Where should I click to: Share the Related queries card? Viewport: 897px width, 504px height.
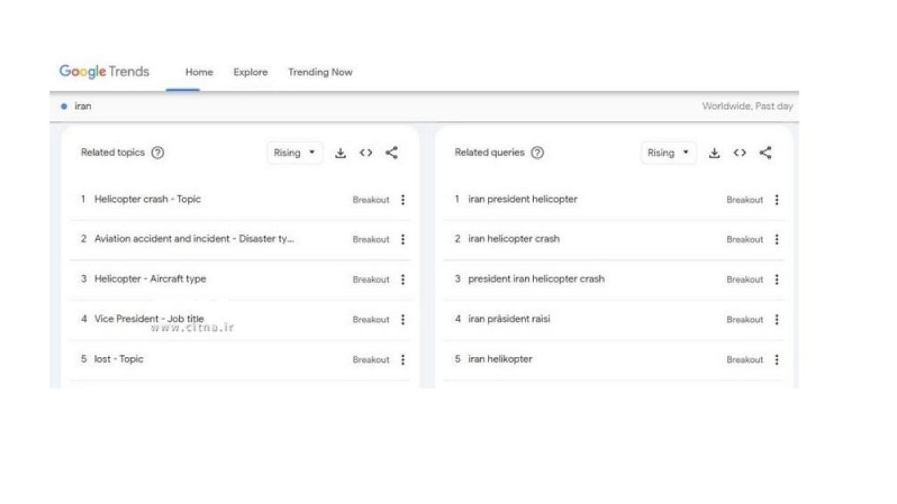[x=766, y=153]
